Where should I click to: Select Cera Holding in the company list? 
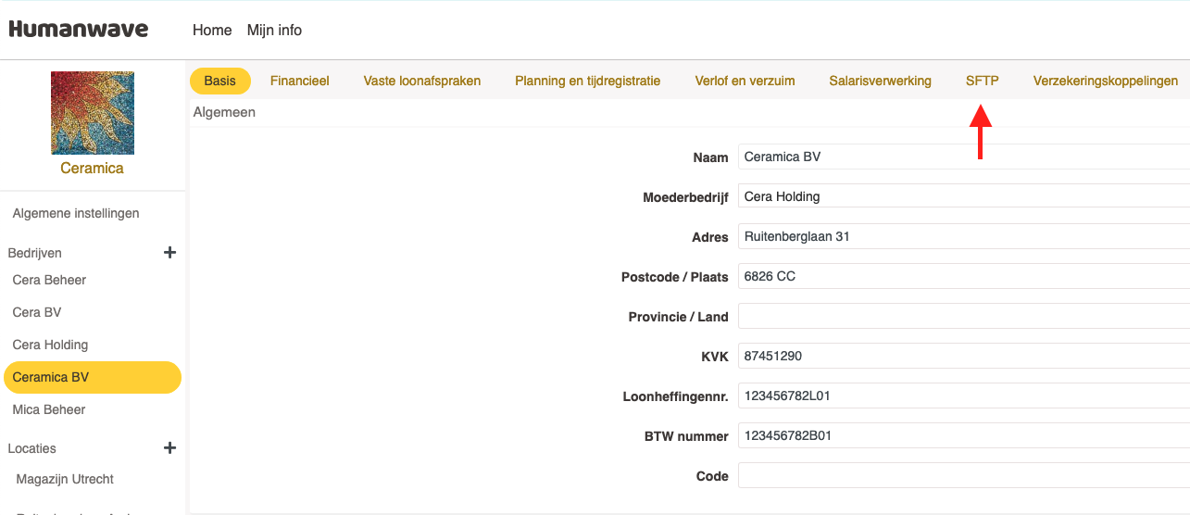50,345
